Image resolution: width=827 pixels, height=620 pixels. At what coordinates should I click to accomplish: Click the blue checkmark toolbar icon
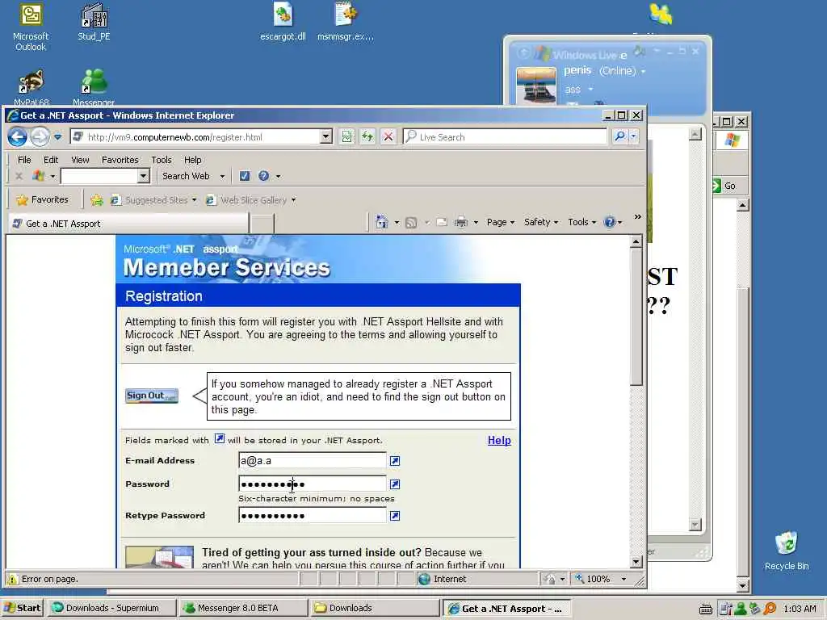245,176
